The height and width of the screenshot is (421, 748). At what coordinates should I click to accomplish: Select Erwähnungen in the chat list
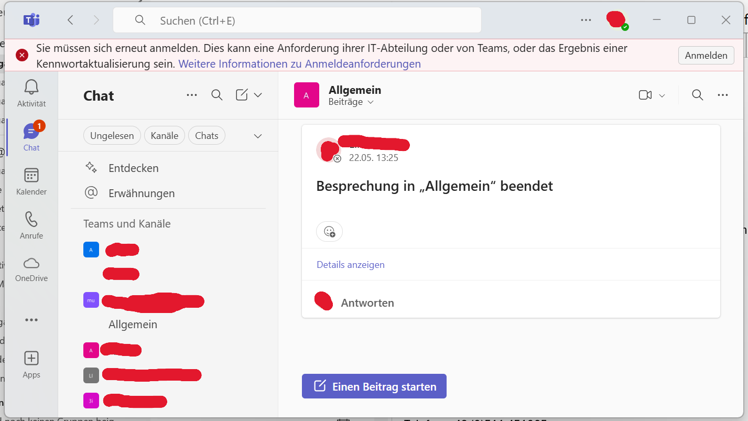[142, 193]
